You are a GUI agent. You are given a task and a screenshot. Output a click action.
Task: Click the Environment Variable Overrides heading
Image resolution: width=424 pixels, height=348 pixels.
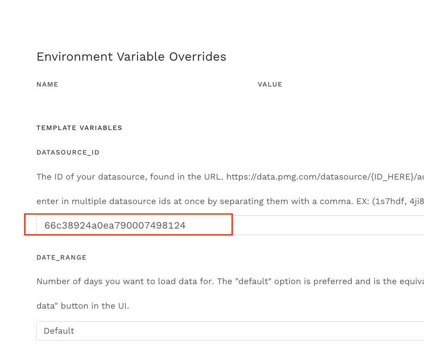[x=131, y=56]
